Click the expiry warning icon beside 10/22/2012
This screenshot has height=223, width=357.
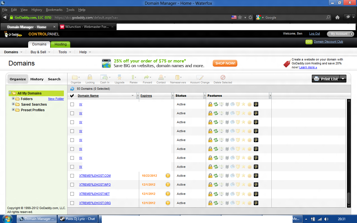click(168, 176)
